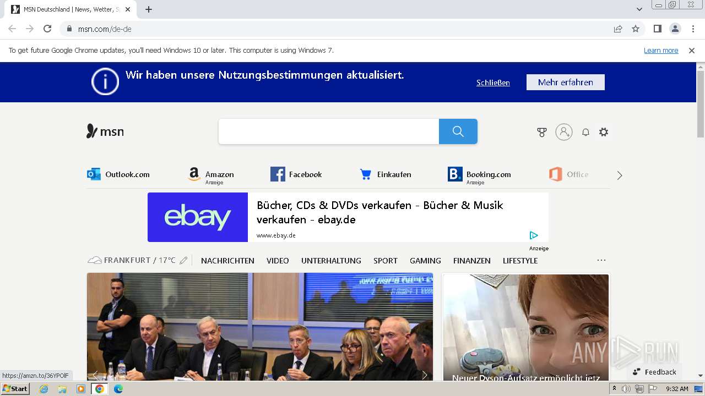Open MSN settings gear icon
705x396 pixels.
click(604, 132)
